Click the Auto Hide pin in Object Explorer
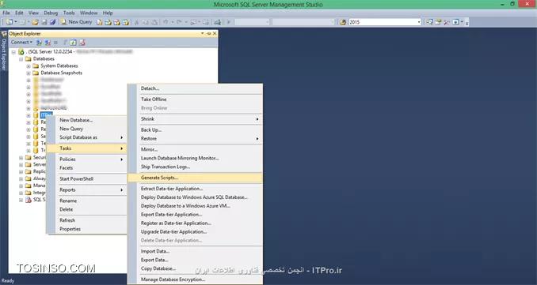Image resolution: width=537 pixels, height=285 pixels. pyautogui.click(x=208, y=33)
